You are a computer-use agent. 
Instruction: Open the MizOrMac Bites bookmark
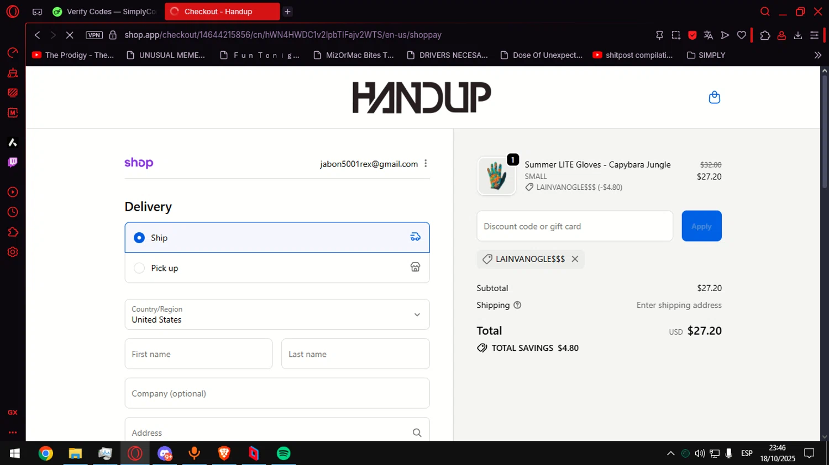tap(354, 55)
